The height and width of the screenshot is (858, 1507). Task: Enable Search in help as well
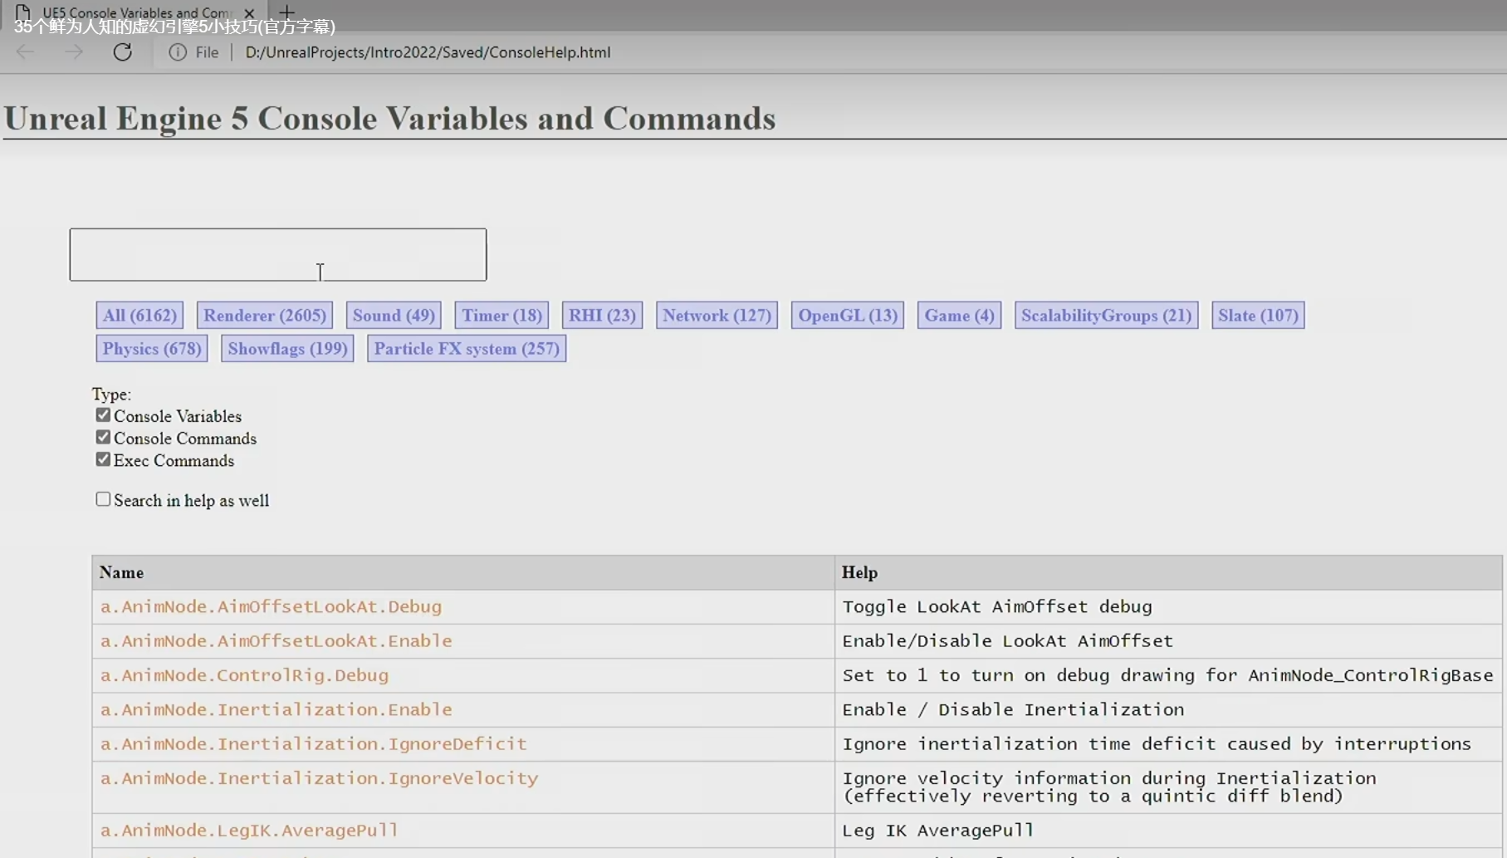coord(103,499)
